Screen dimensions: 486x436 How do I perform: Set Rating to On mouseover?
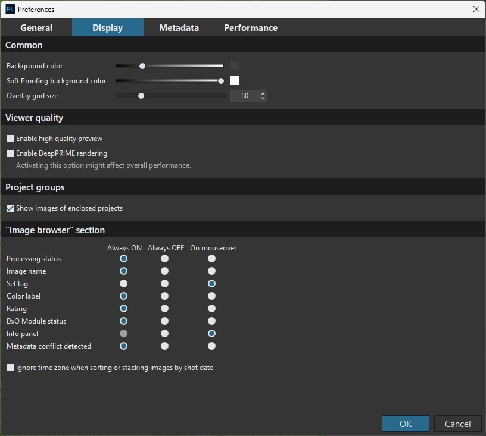tap(211, 309)
